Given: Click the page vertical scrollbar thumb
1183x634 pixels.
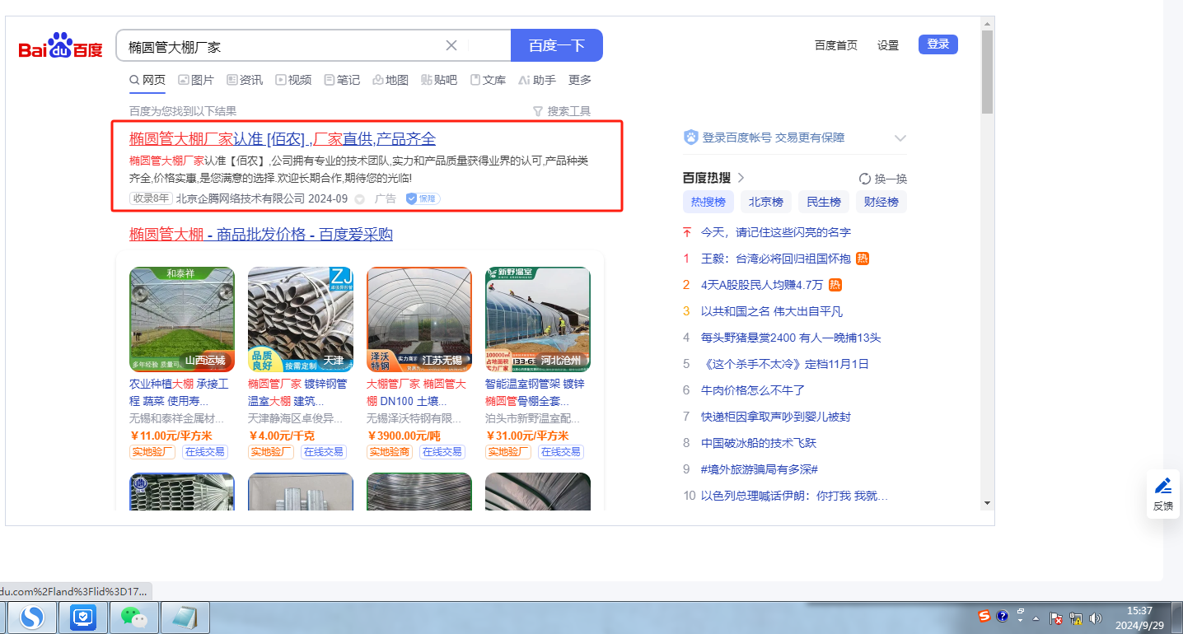Looking at the screenshot, I should click(x=987, y=72).
